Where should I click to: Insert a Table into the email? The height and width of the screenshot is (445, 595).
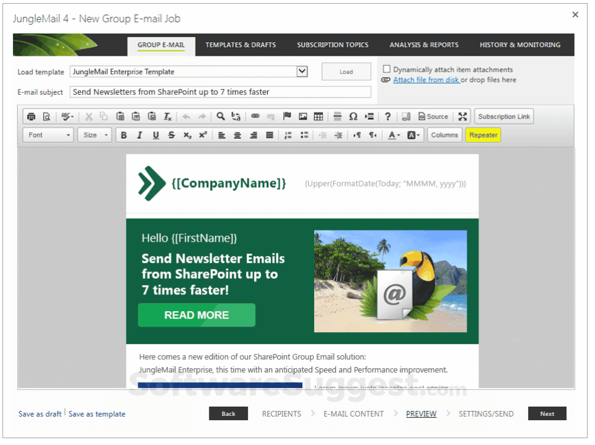coord(318,116)
